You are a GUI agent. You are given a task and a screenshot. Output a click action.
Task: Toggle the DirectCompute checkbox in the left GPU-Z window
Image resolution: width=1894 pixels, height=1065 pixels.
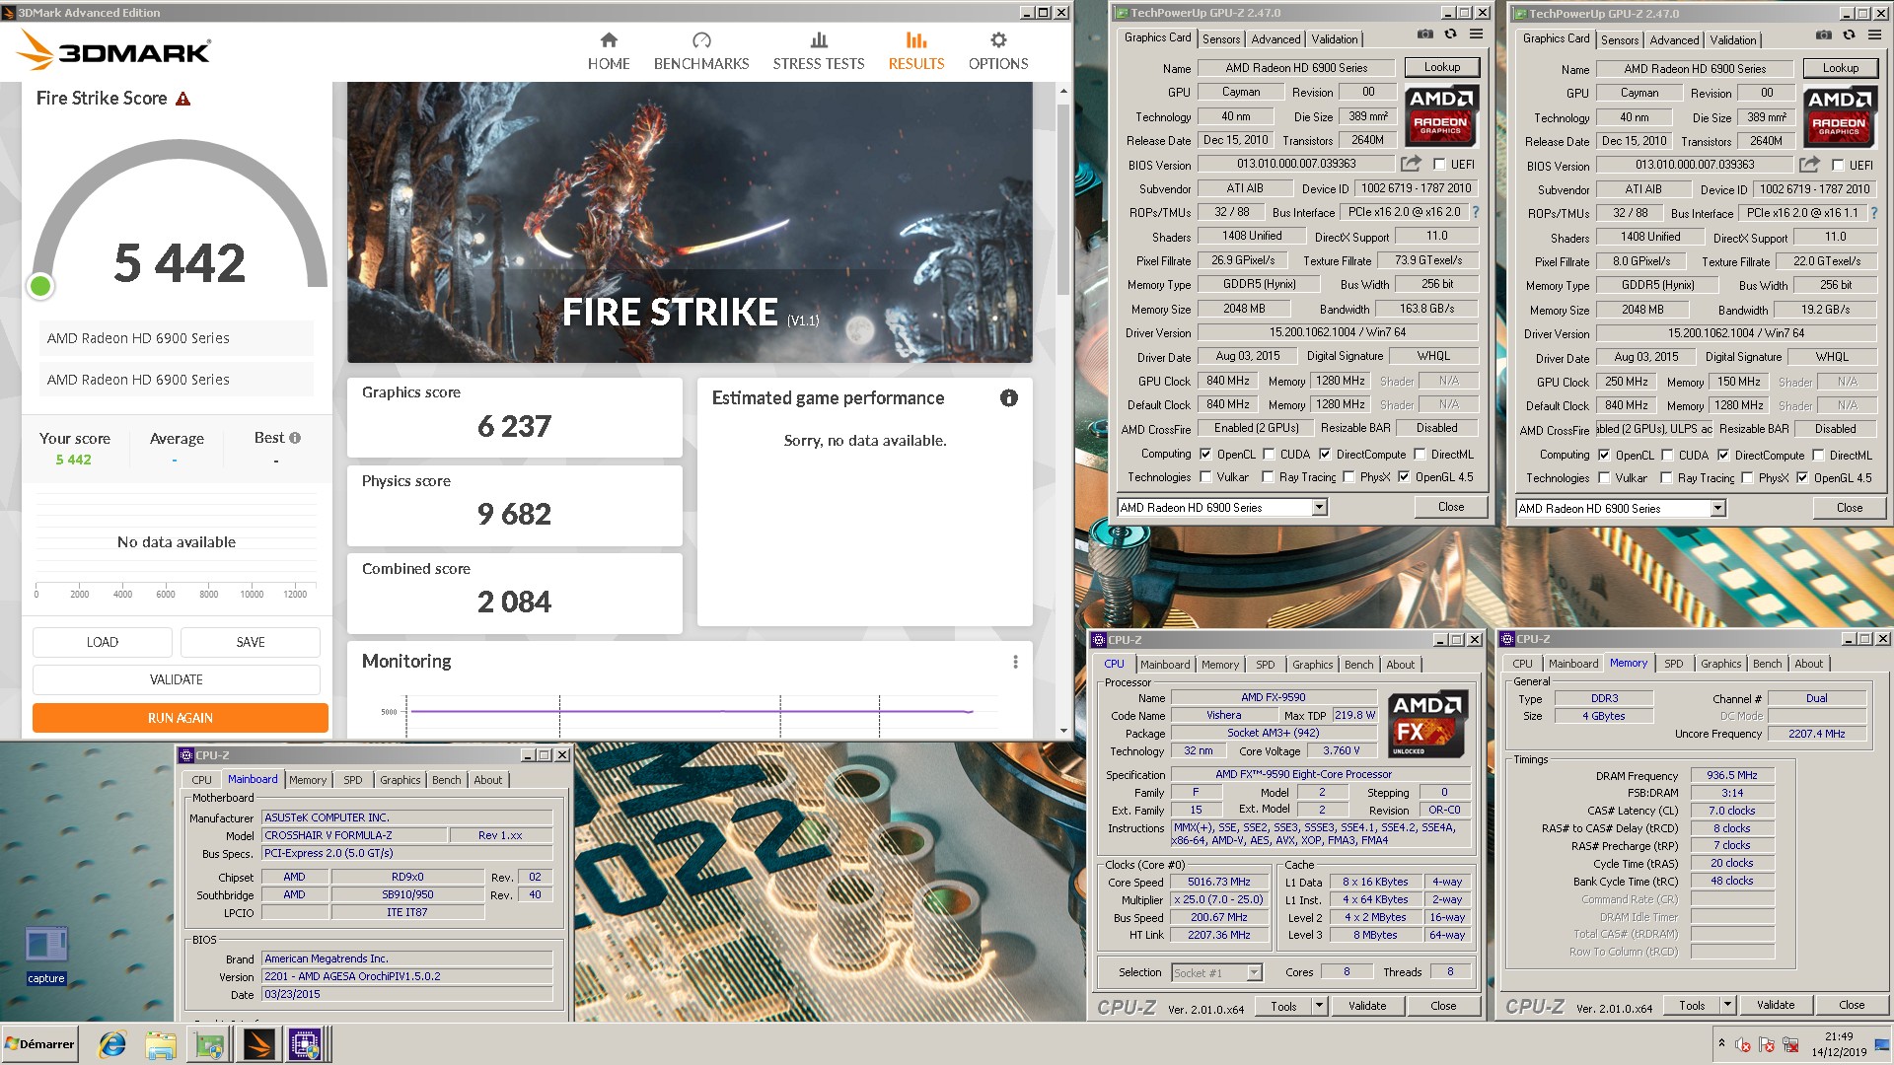[x=1325, y=455]
